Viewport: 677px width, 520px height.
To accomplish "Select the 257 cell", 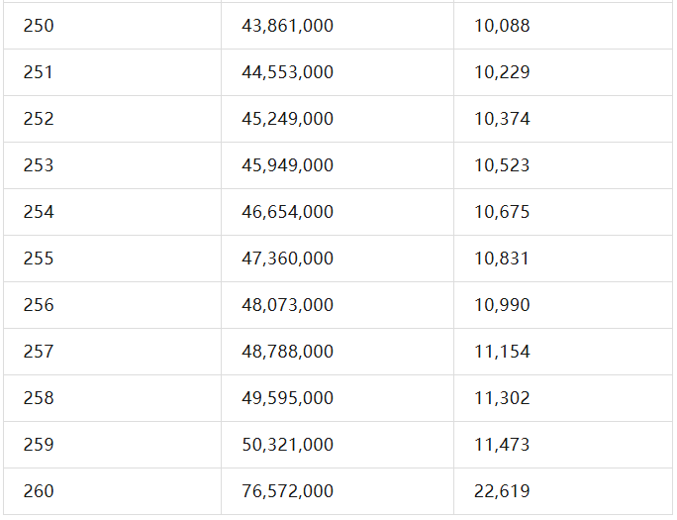I will click(40, 352).
